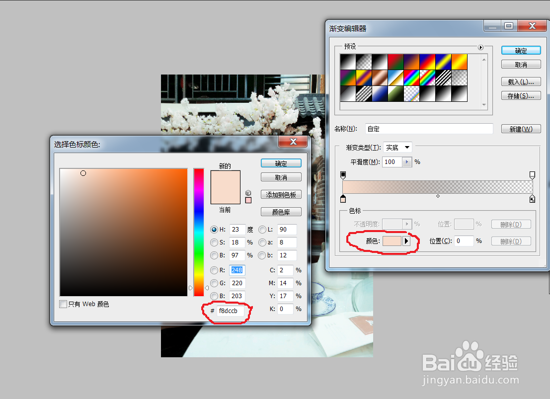Select the R red radio button
Screen dimensions: 550x399
click(x=214, y=270)
